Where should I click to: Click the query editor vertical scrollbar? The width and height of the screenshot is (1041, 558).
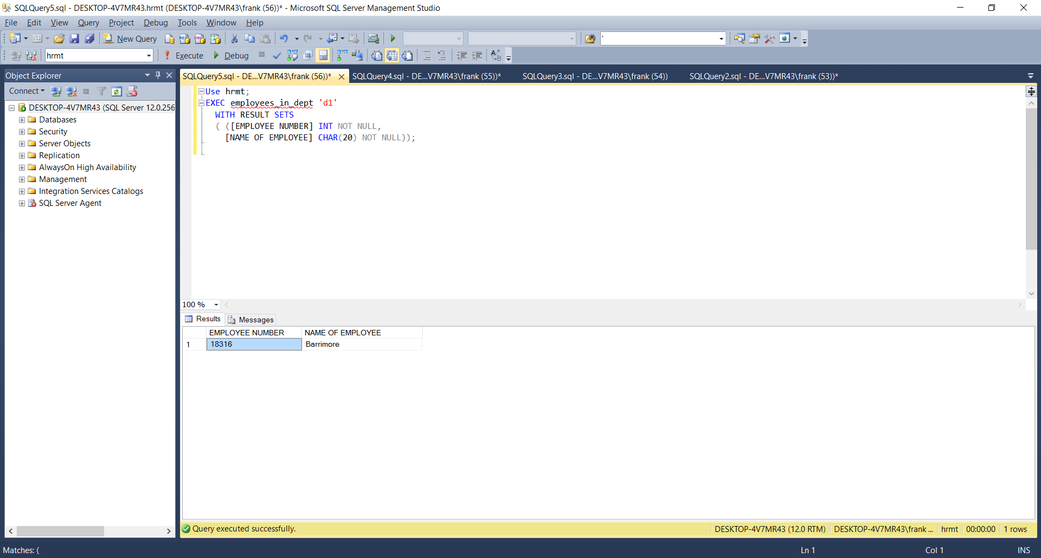tap(1031, 179)
